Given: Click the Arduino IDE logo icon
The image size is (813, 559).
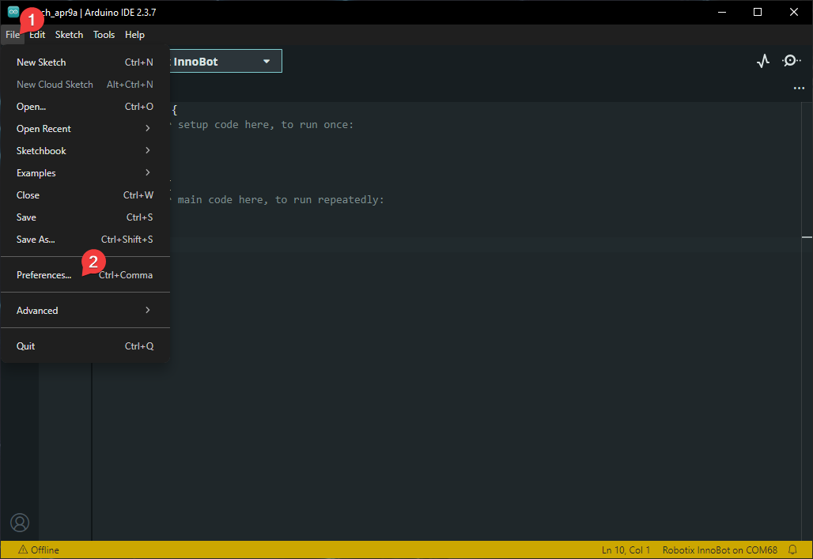Looking at the screenshot, I should [13, 12].
